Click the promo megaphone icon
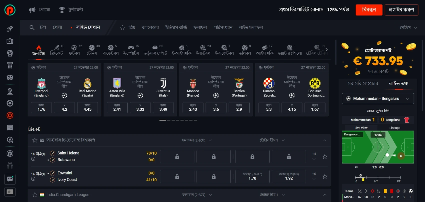Image resolution: width=425 pixels, height=202 pixels. [32, 10]
